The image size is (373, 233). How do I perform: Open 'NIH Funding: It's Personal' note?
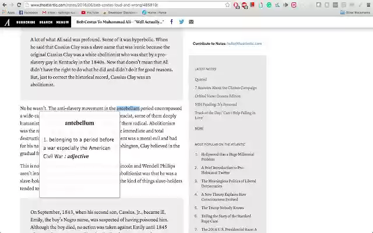[216, 104]
